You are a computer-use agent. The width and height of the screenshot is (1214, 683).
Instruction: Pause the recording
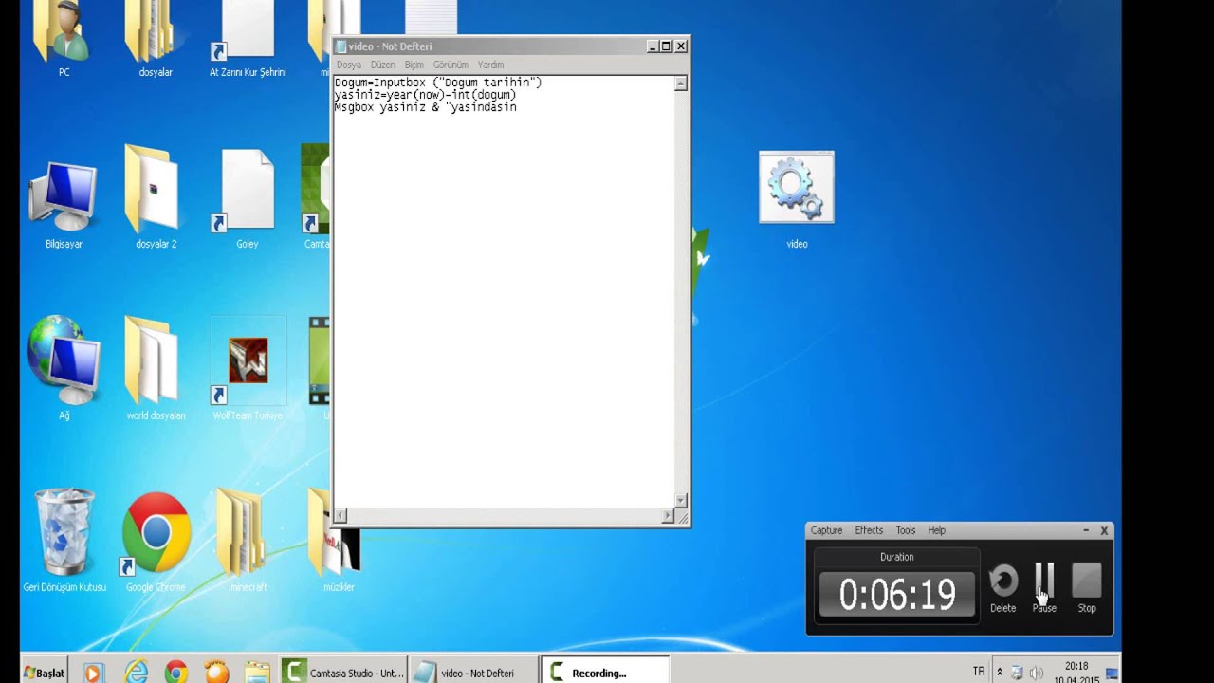click(1044, 588)
